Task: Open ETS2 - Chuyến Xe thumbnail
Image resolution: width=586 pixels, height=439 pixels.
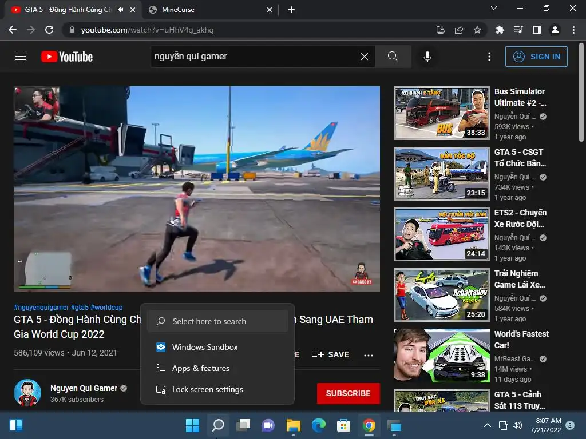Action: 441,234
